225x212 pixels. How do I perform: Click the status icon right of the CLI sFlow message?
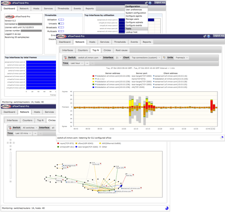[x=222, y=138]
